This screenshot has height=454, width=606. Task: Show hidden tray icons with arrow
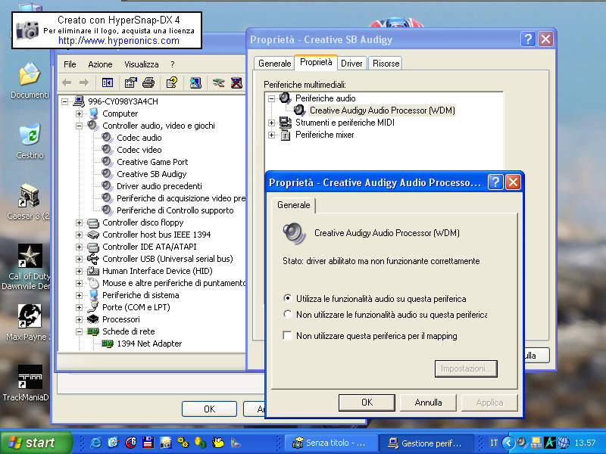[x=508, y=443]
